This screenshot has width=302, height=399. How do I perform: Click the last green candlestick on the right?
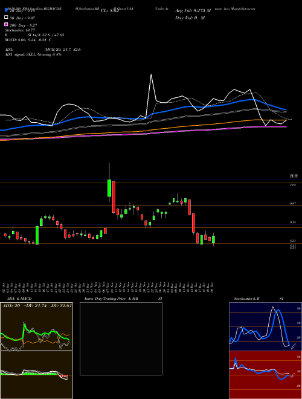tap(214, 239)
